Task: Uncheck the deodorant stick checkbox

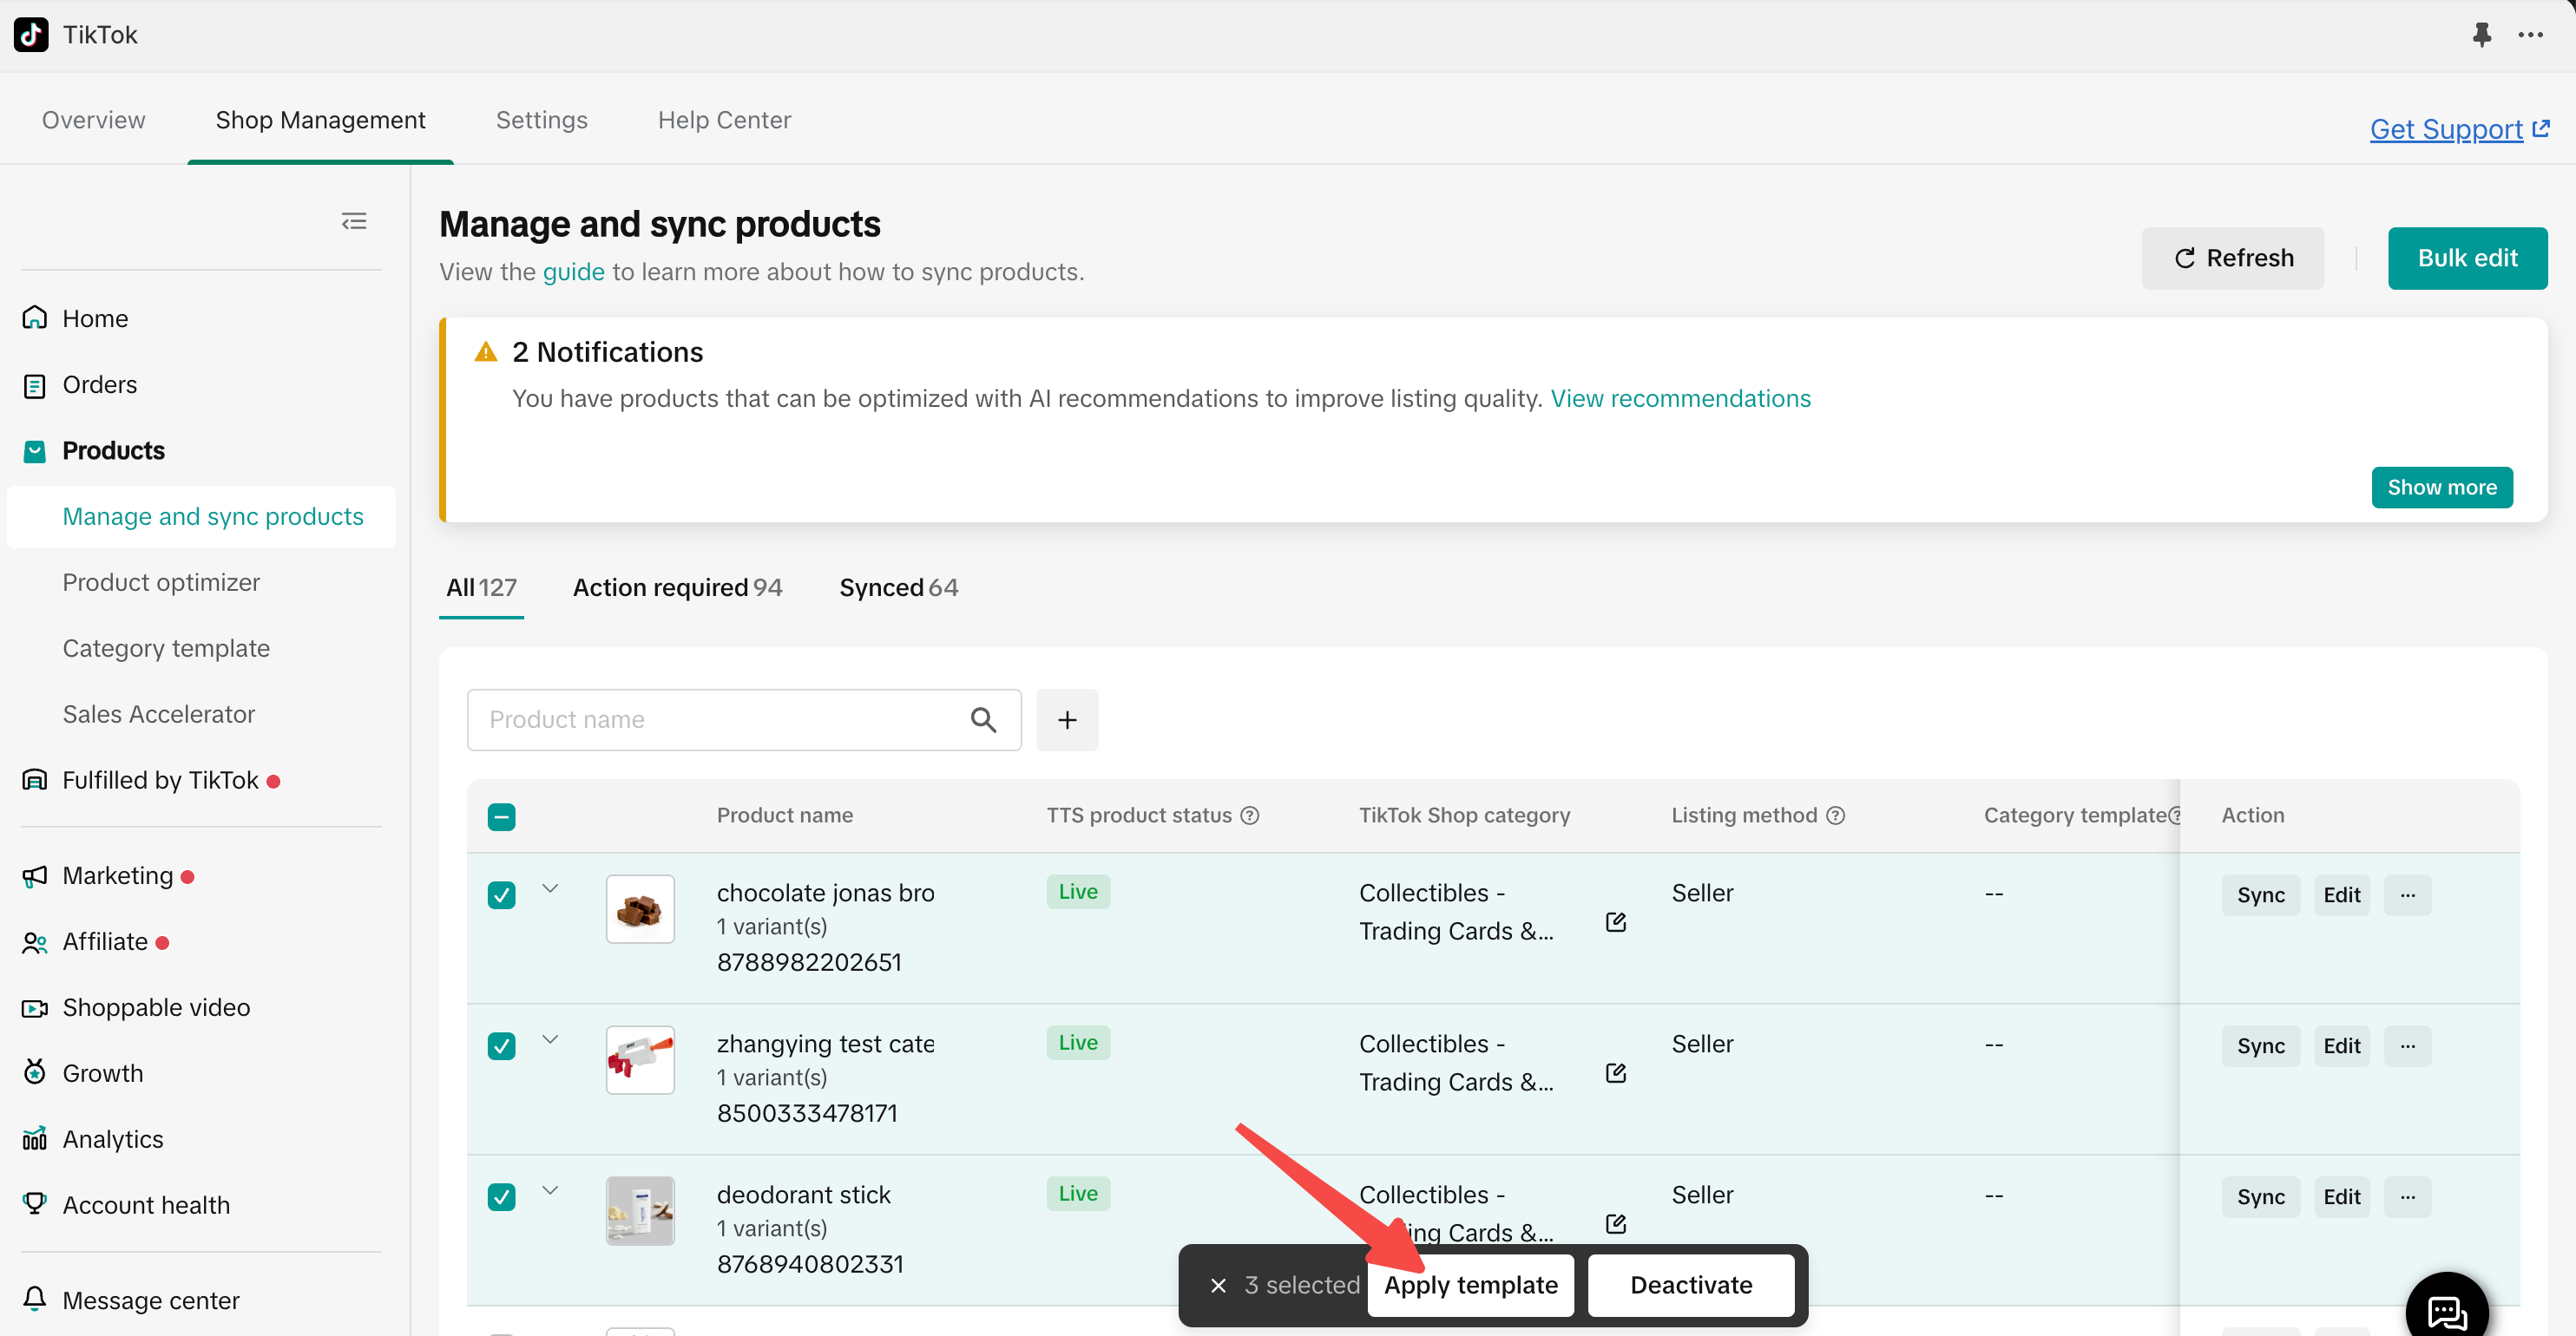Action: (501, 1196)
